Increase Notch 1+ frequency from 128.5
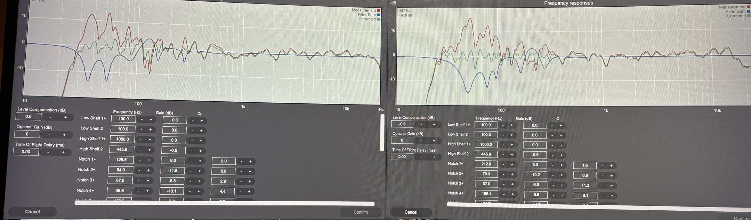The width and height of the screenshot is (751, 220). tap(149, 160)
